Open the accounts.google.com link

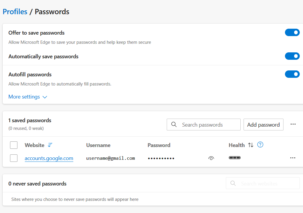pos(49,158)
